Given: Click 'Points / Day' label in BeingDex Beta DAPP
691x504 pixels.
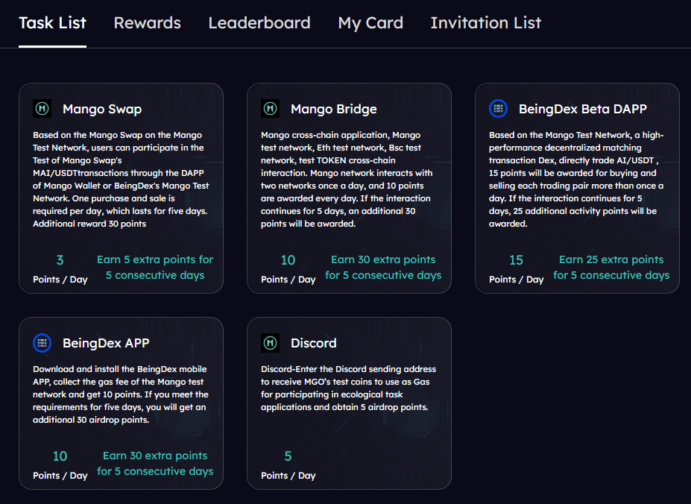Looking at the screenshot, I should click(517, 280).
